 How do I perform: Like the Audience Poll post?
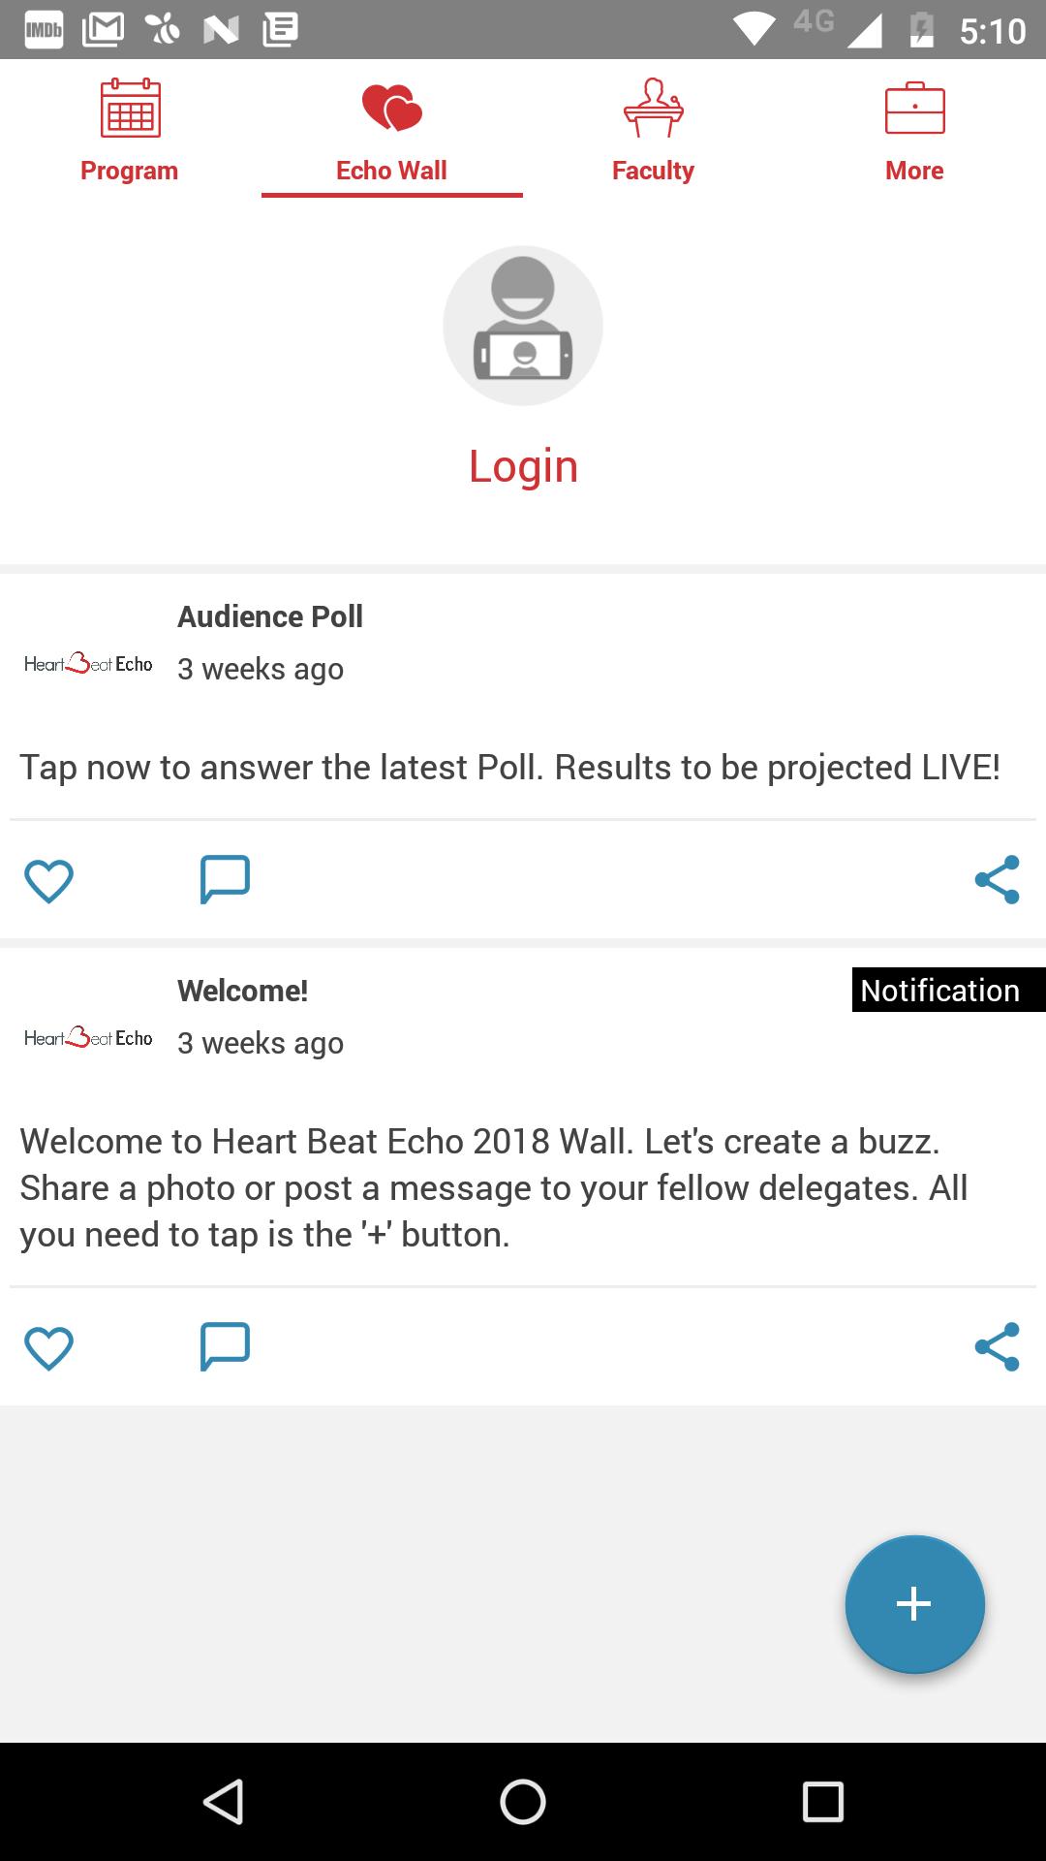point(48,880)
